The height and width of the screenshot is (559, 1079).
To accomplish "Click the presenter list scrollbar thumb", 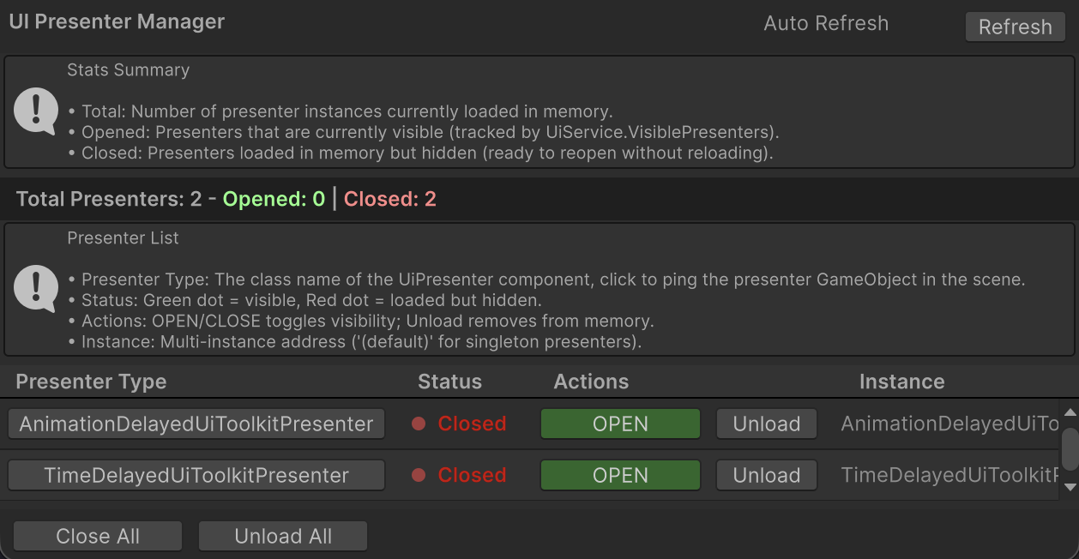I will click(x=1070, y=448).
